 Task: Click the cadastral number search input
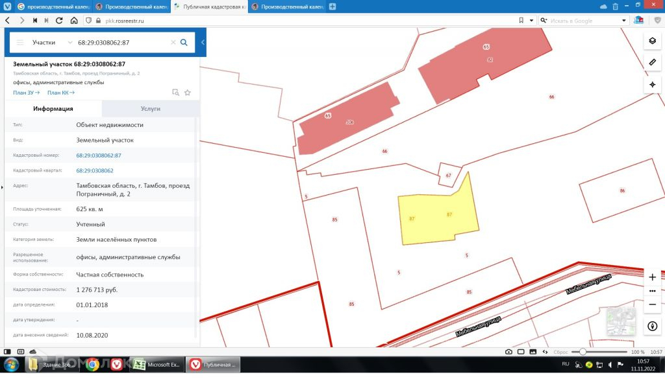click(x=123, y=42)
